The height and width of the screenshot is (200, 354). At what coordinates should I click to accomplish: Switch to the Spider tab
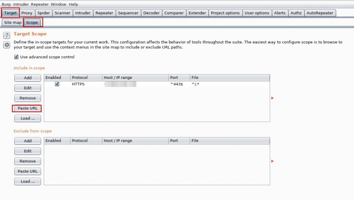pos(44,13)
